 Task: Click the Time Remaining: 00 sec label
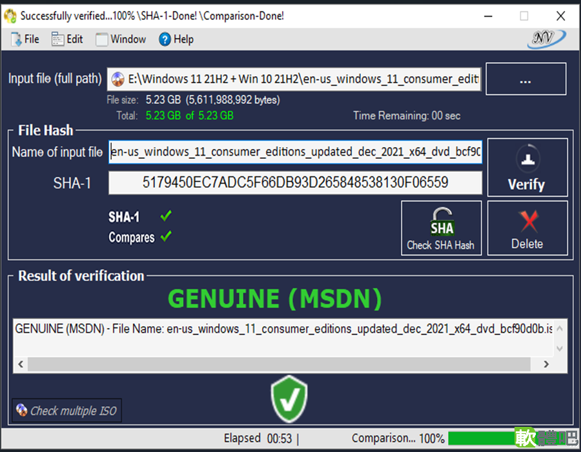click(x=407, y=116)
